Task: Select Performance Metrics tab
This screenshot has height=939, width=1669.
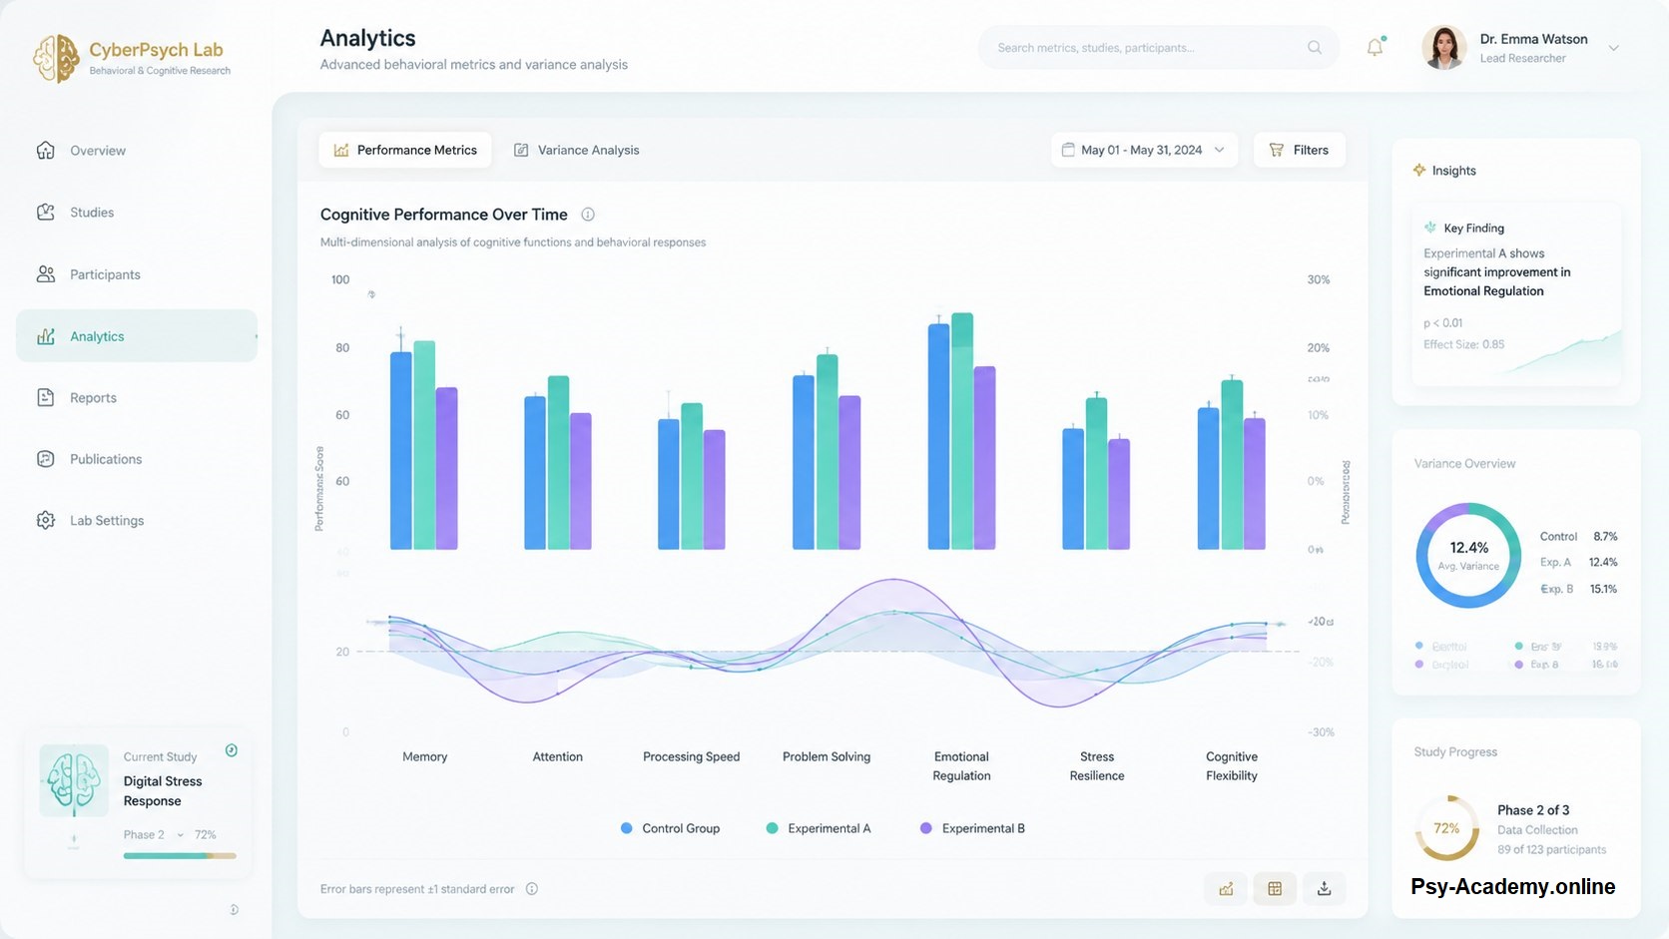Action: (x=405, y=150)
